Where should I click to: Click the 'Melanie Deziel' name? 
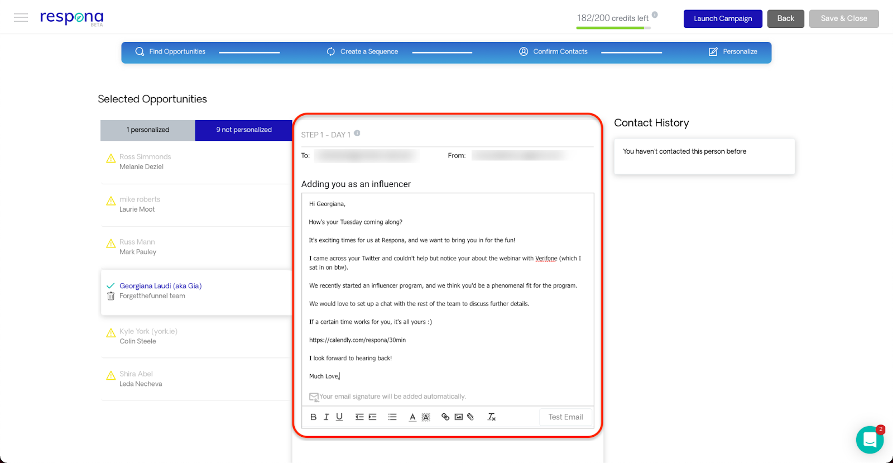click(x=141, y=167)
